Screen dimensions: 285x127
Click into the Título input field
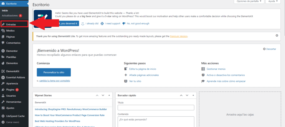click(156, 108)
